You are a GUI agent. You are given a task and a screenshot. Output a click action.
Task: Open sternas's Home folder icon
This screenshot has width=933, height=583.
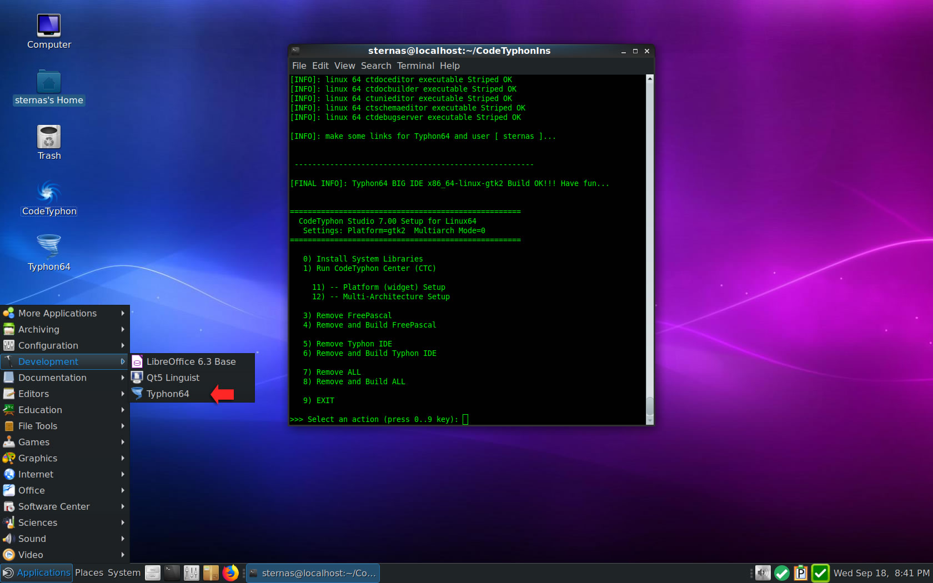(49, 87)
